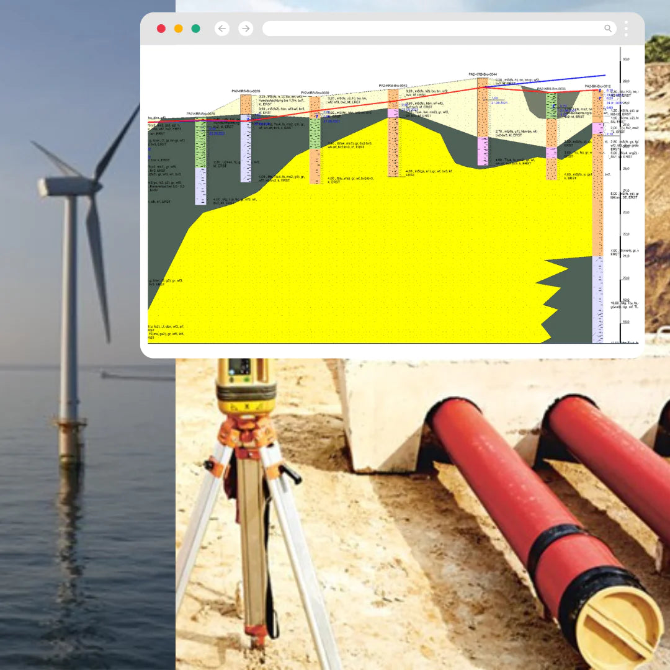
Task: Select the PA2-KRB-Bro-0044 borehole label
Action: pyautogui.click(x=482, y=74)
